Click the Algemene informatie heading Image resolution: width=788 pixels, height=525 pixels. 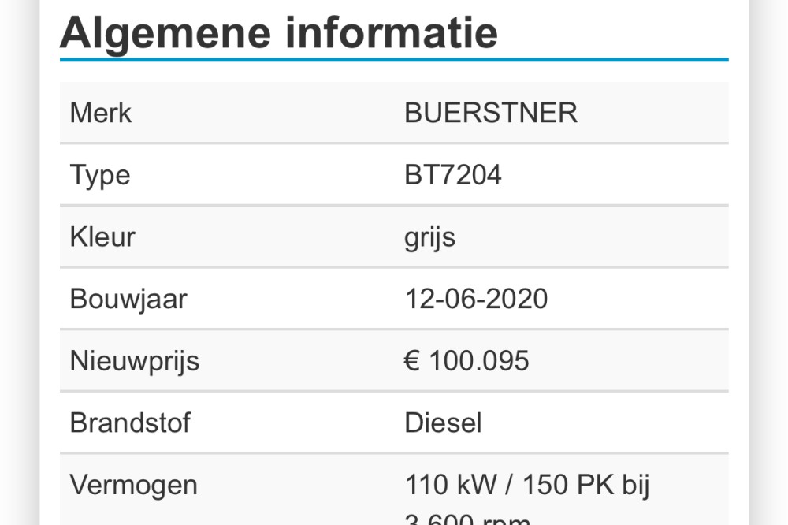(279, 33)
